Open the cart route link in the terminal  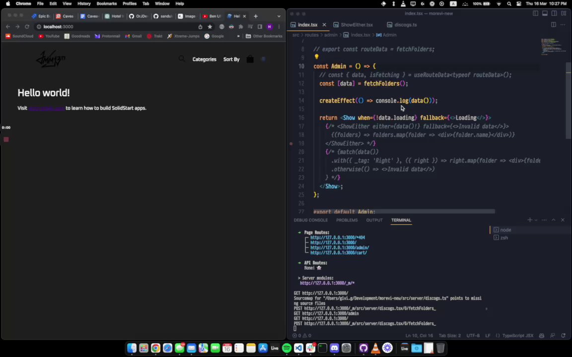click(339, 253)
